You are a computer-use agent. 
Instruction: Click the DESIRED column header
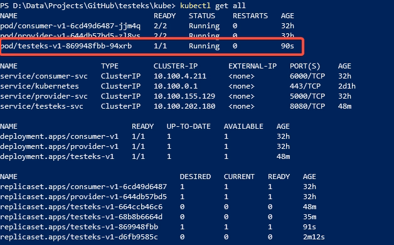[x=195, y=177]
